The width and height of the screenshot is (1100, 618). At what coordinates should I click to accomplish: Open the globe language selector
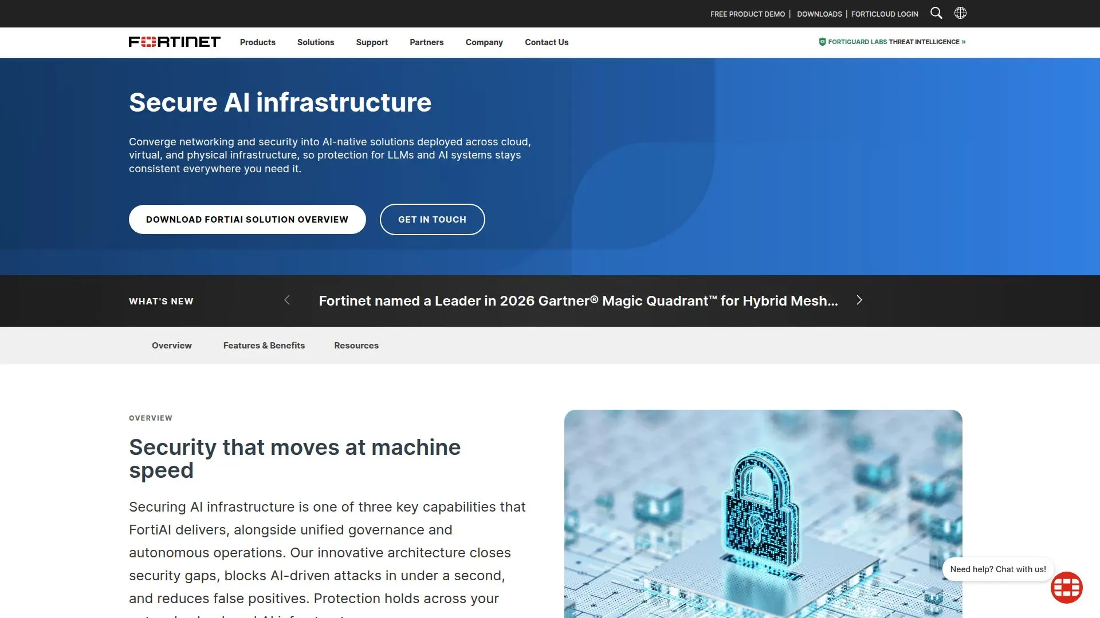coord(960,13)
